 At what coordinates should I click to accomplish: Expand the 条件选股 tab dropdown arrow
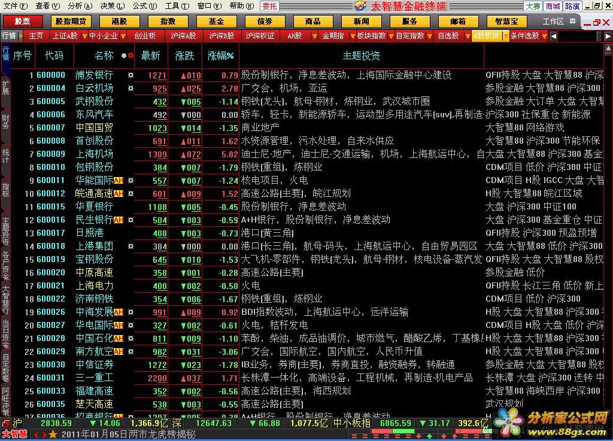click(x=544, y=36)
